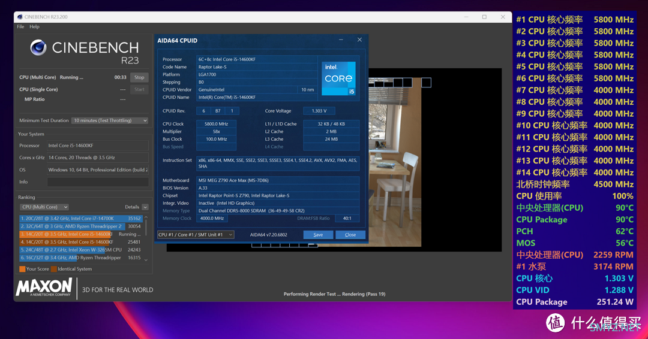Click the greyed Start button for Single Core
This screenshot has width=648, height=339.
[x=139, y=89]
